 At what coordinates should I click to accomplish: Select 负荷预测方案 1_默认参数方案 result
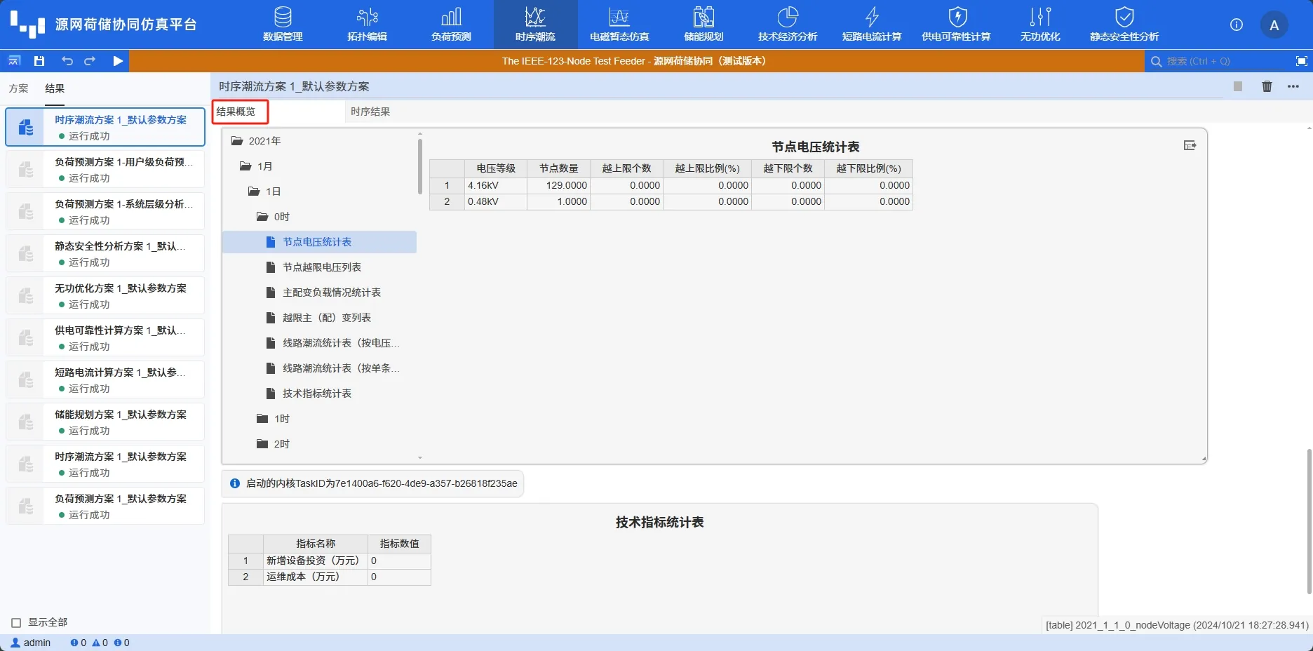pyautogui.click(x=105, y=506)
